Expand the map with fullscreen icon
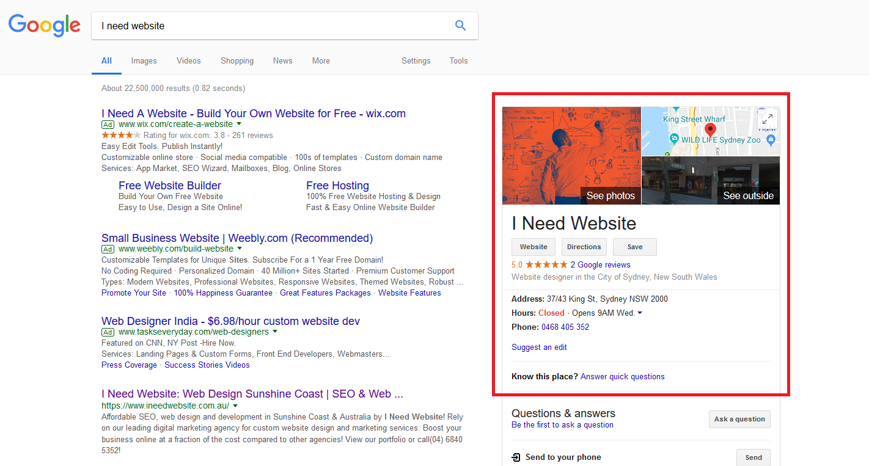Viewport: 880px width, 466px height. tap(768, 119)
